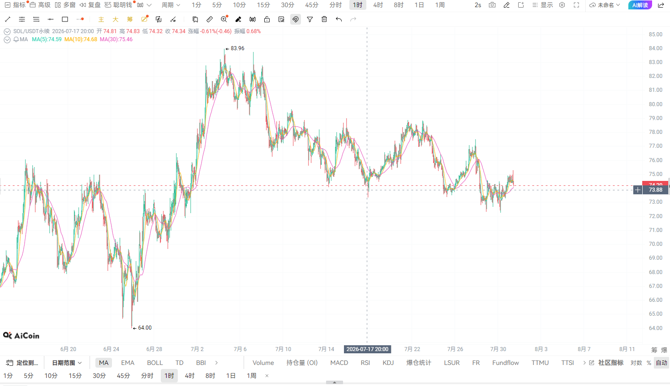Toggle the MA main indicator

103,363
